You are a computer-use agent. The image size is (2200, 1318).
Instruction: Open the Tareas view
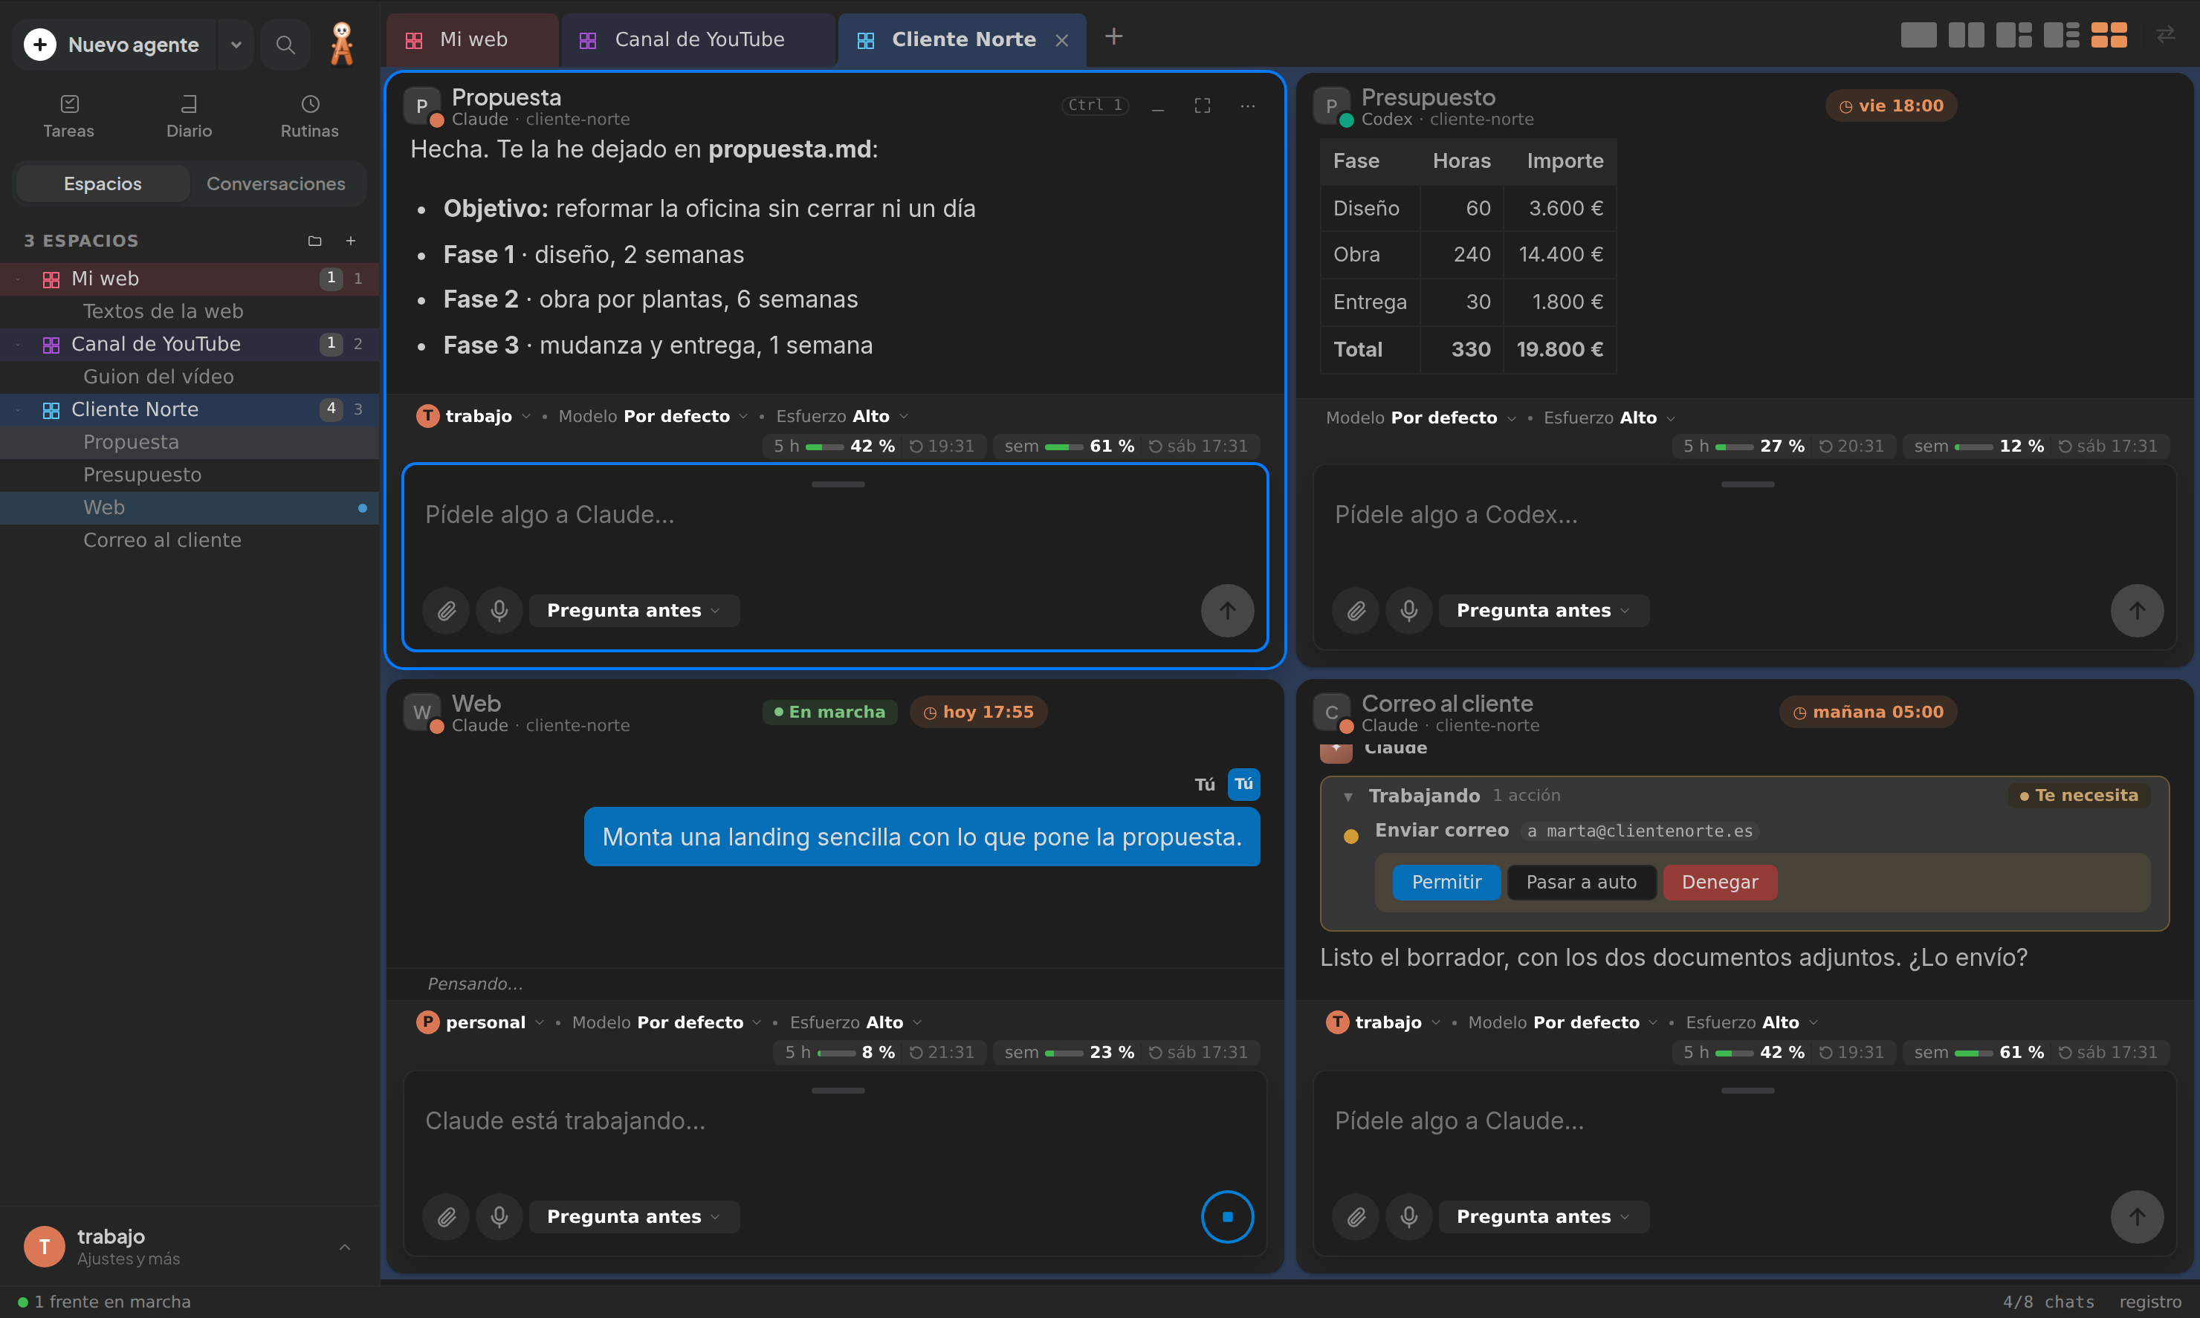point(68,117)
